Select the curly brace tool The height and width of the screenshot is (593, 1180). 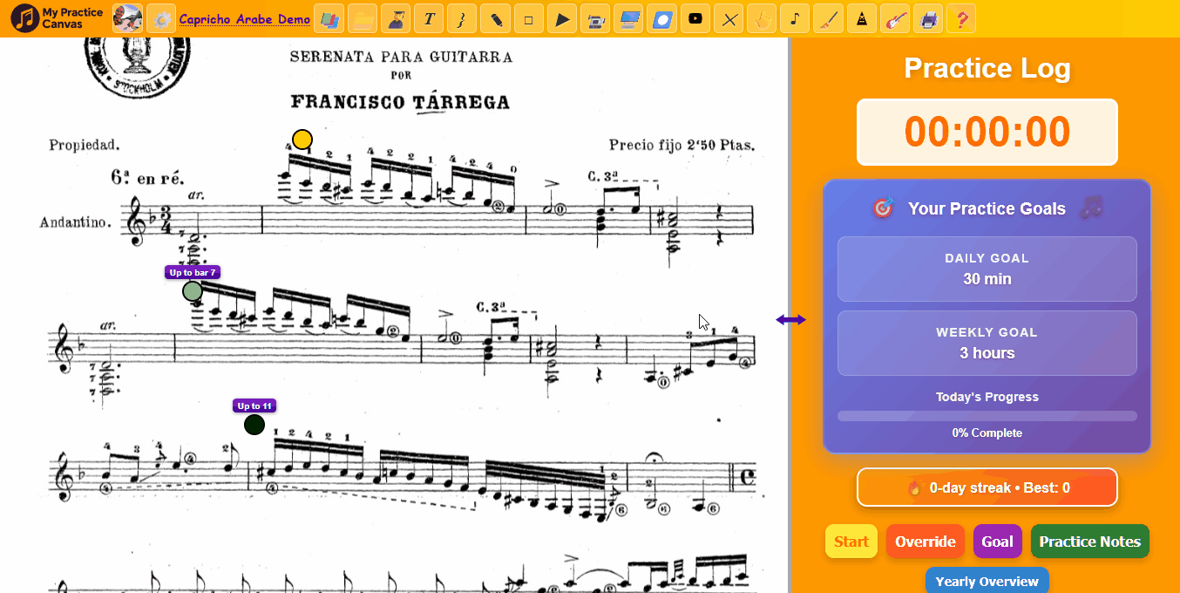point(462,18)
